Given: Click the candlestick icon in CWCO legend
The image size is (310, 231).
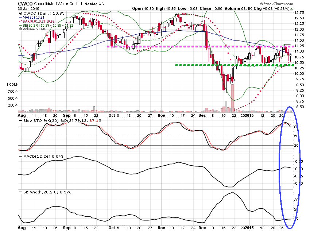Looking at the screenshot, I should click(20, 13).
